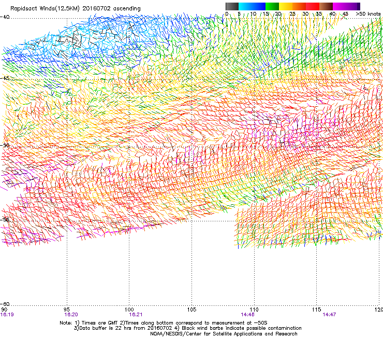Click the '115' longitude axis label

[x=316, y=310]
